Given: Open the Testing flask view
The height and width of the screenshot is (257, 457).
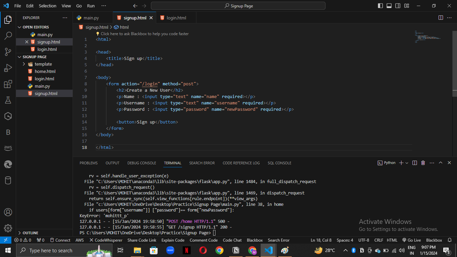Looking at the screenshot, I should pos(8,100).
